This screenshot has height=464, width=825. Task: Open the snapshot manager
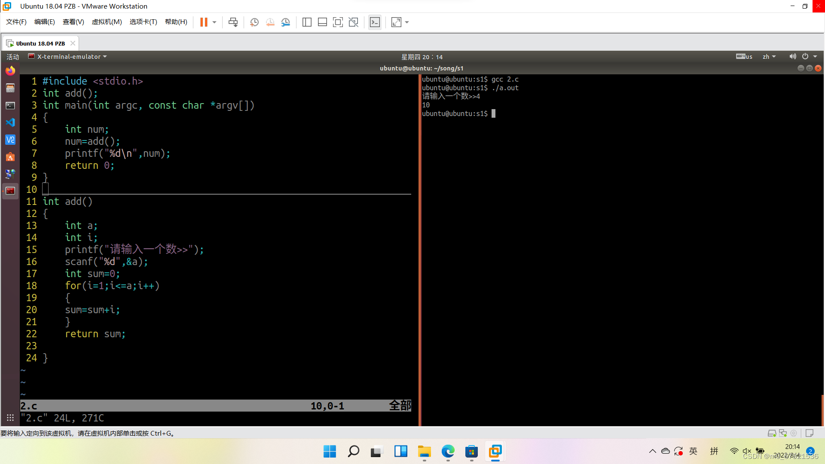point(285,22)
